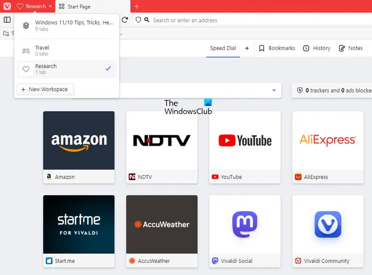Screen dimensions: 372x275
Task: Click the History clock icon
Action: pyautogui.click(x=306, y=48)
